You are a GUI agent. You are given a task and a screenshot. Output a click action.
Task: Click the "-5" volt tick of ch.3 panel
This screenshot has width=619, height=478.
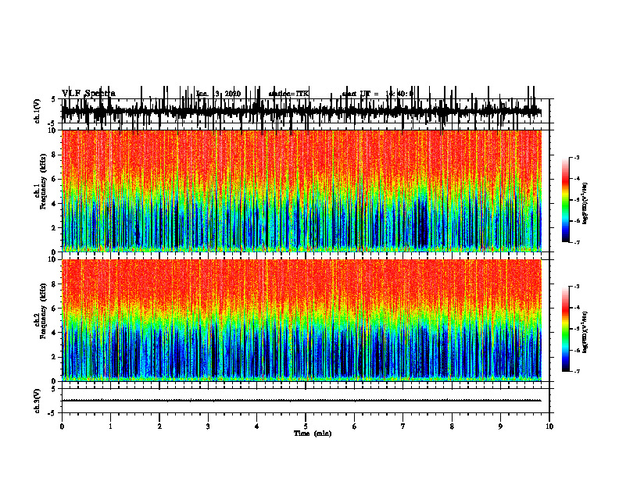(x=52, y=413)
